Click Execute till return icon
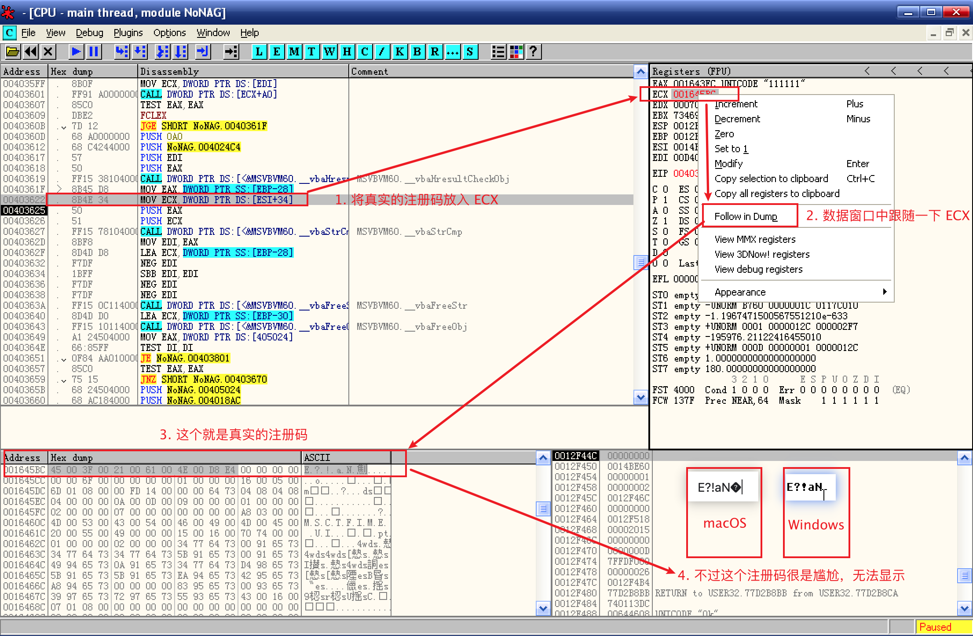 click(202, 52)
